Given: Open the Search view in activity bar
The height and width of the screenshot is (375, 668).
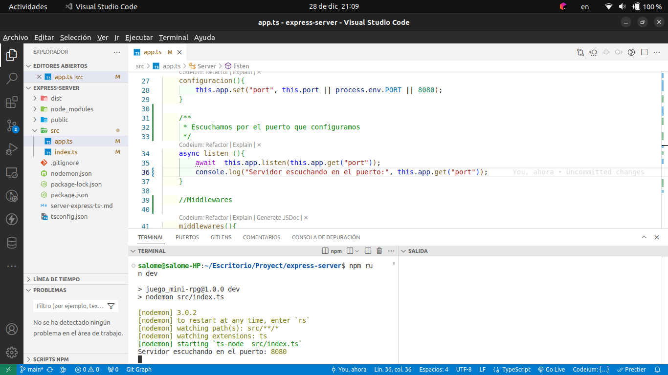Looking at the screenshot, I should coord(12,79).
